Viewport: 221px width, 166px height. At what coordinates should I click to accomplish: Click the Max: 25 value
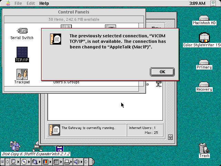coord(151,133)
